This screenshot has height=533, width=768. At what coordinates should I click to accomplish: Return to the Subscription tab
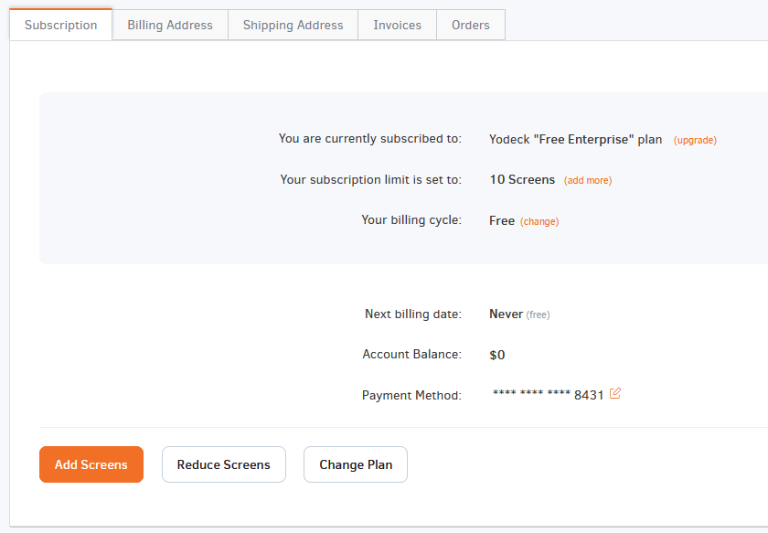(60, 25)
